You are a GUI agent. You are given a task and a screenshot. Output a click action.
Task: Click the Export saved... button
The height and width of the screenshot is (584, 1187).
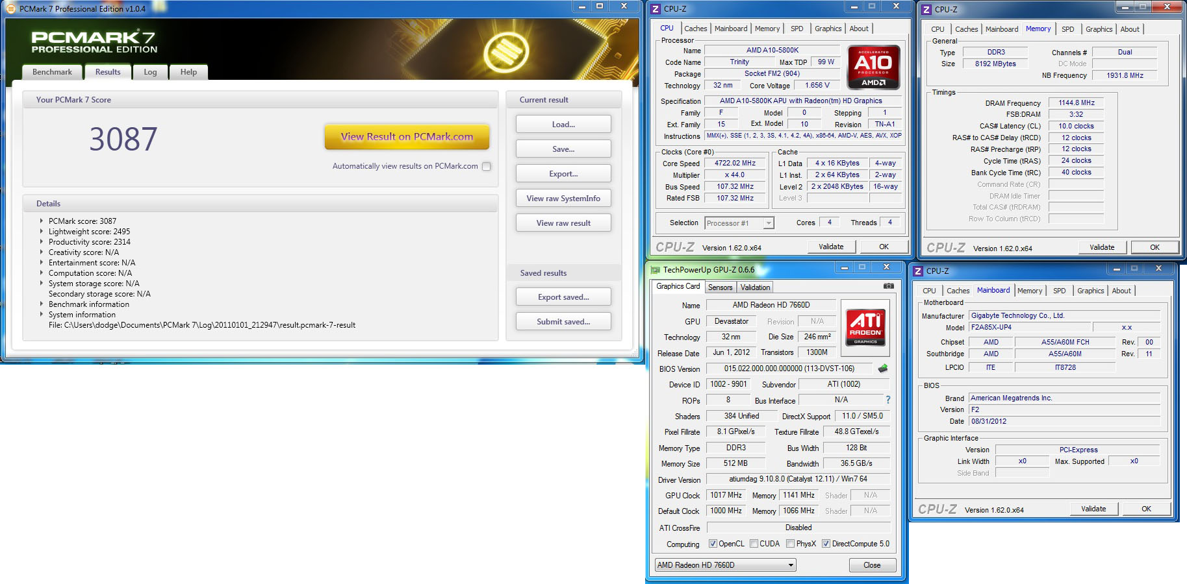563,297
